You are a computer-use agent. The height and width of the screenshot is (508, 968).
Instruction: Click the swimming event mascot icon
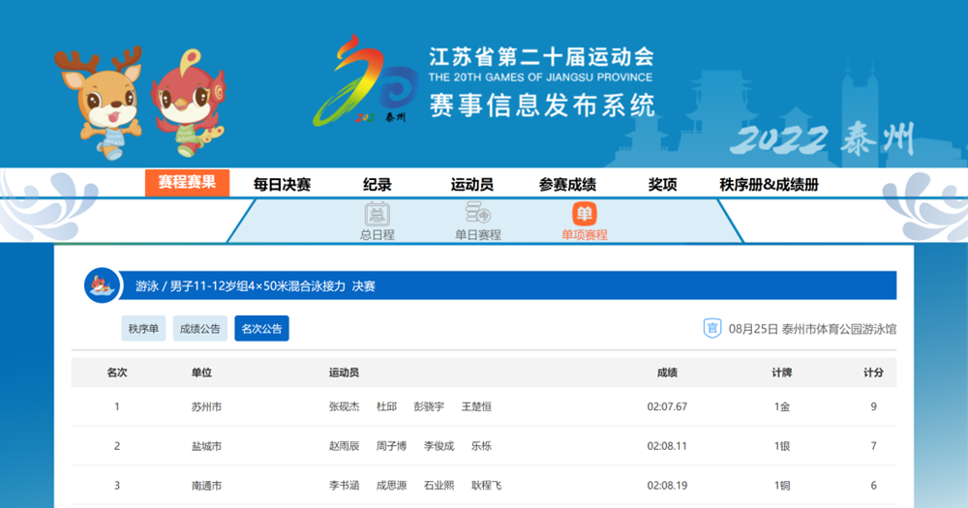pyautogui.click(x=102, y=285)
